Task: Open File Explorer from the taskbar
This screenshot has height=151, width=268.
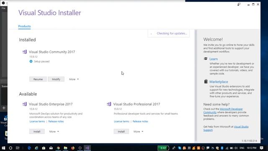Action: click(x=65, y=148)
